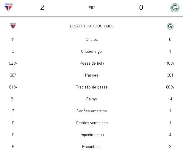The image size is (183, 157).
Task: Select the Cartões vermelhos label
Action: [92, 123]
